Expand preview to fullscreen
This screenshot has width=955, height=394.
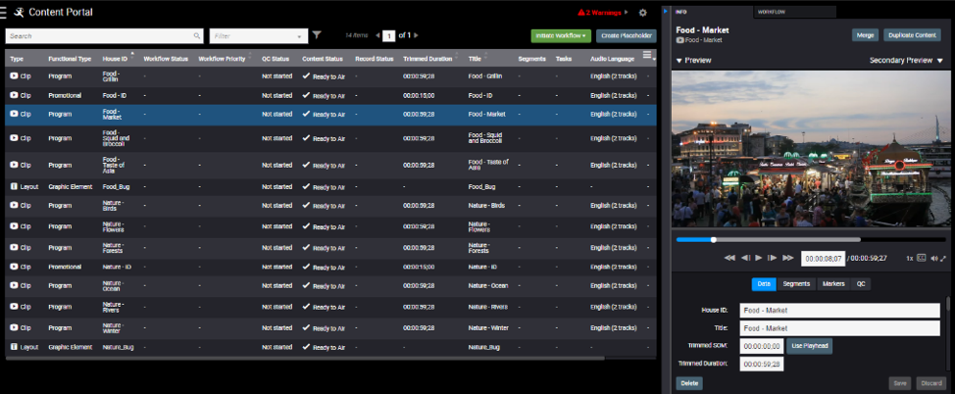coord(943,258)
